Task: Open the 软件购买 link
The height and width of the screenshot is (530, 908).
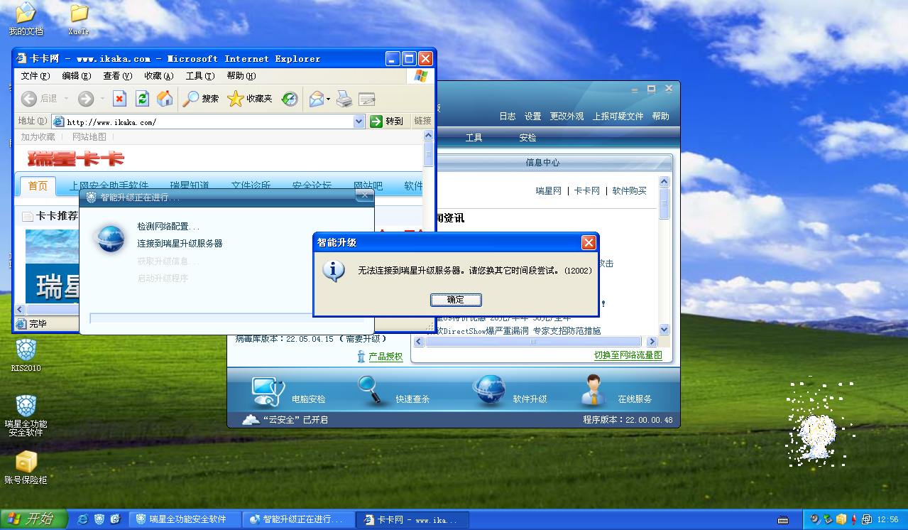Action: (630, 191)
